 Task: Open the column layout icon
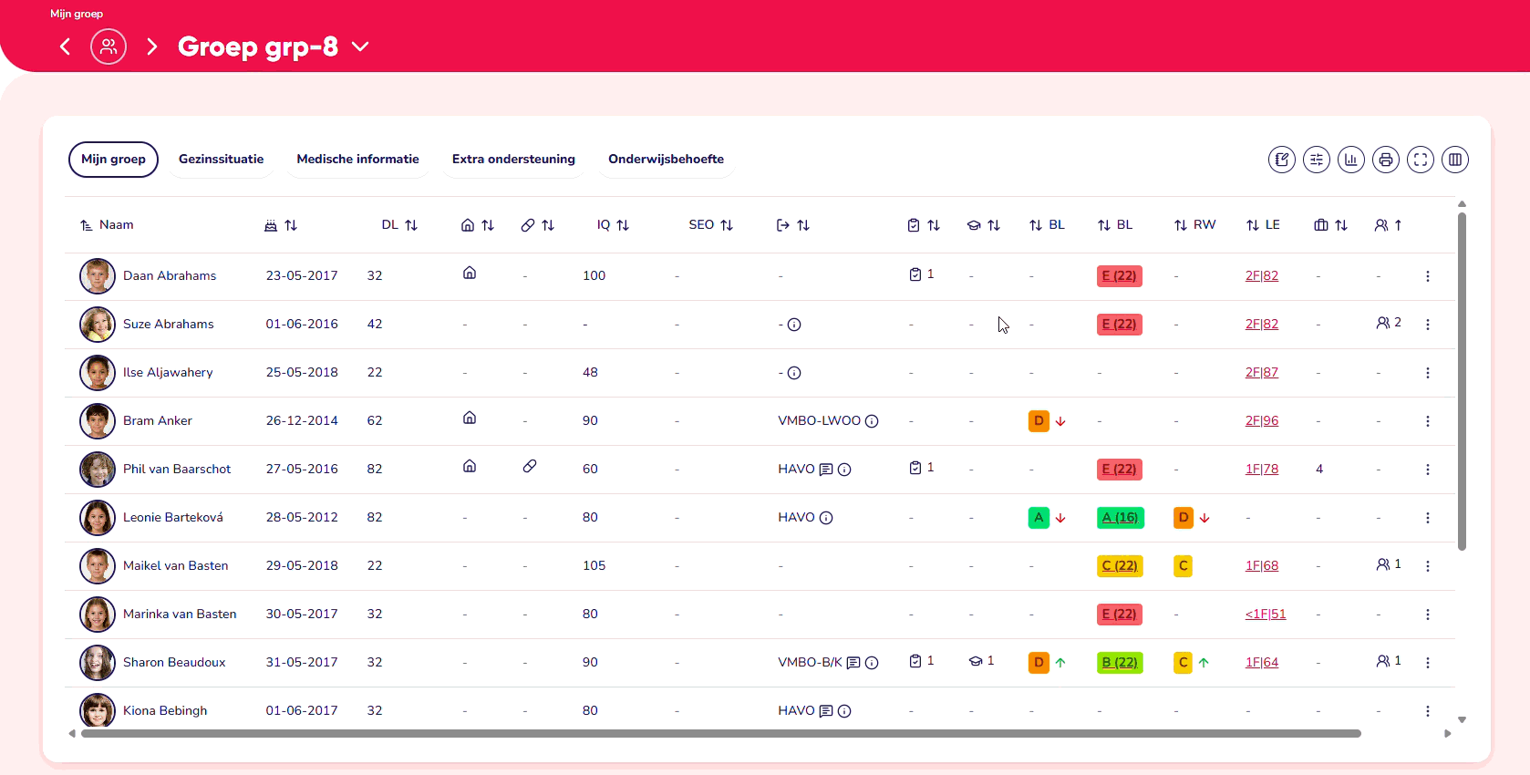(x=1455, y=160)
